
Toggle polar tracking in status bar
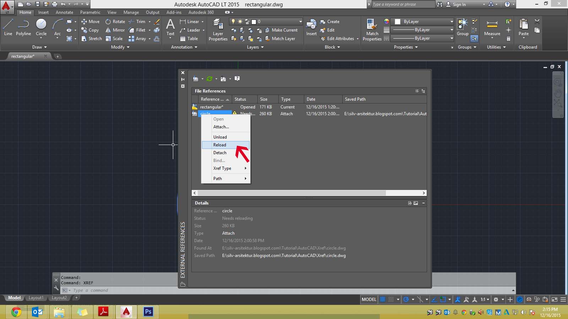click(x=406, y=300)
